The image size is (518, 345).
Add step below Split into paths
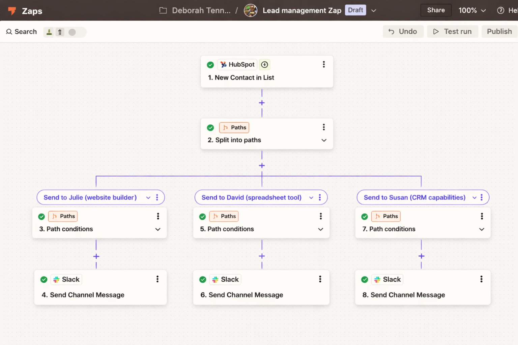(x=262, y=165)
